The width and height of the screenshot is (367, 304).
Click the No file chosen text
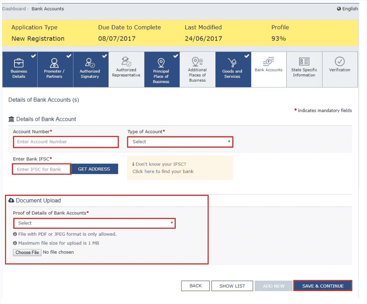(x=58, y=252)
